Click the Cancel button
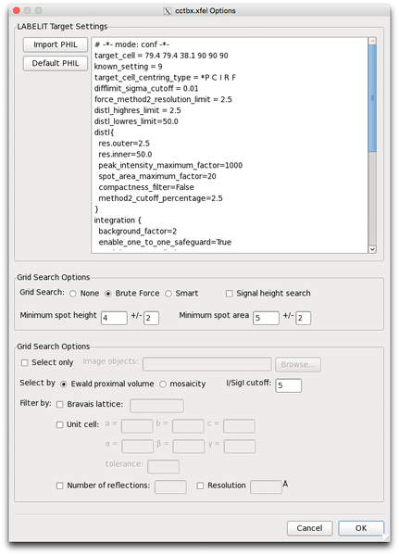The image size is (399, 555). click(x=309, y=528)
